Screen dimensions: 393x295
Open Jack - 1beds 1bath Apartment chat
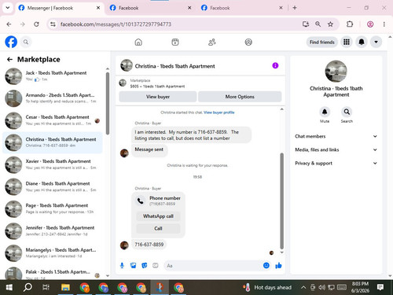click(x=53, y=76)
